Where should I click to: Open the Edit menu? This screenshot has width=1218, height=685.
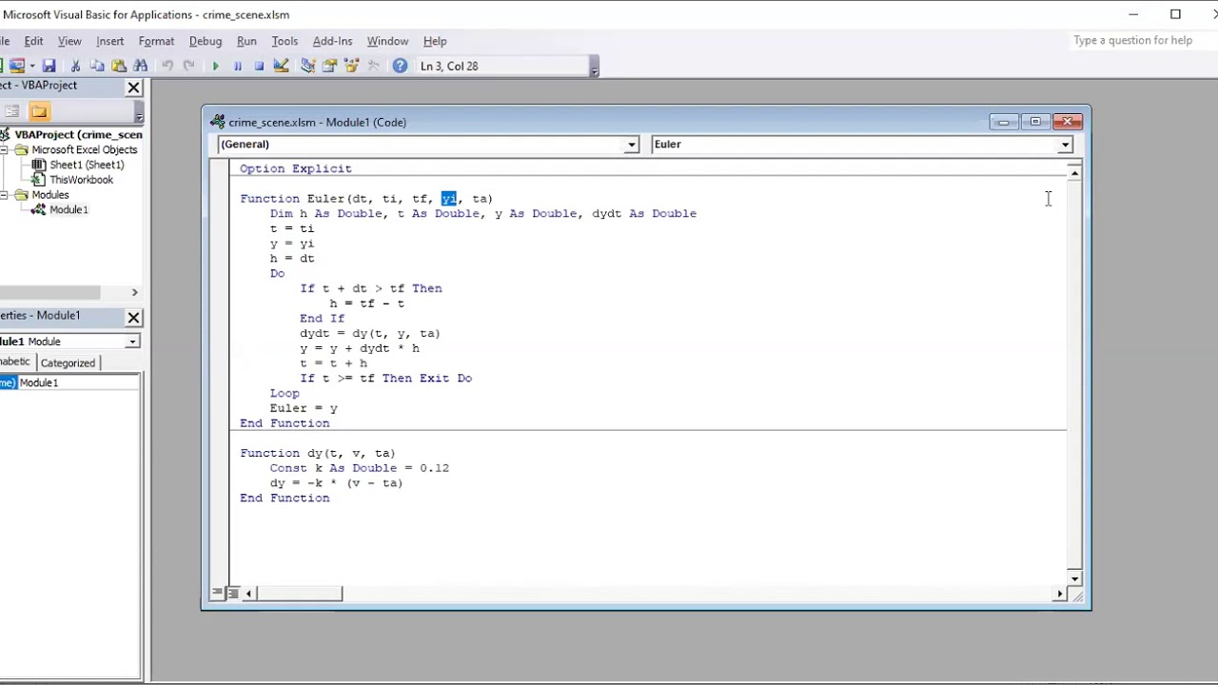33,41
